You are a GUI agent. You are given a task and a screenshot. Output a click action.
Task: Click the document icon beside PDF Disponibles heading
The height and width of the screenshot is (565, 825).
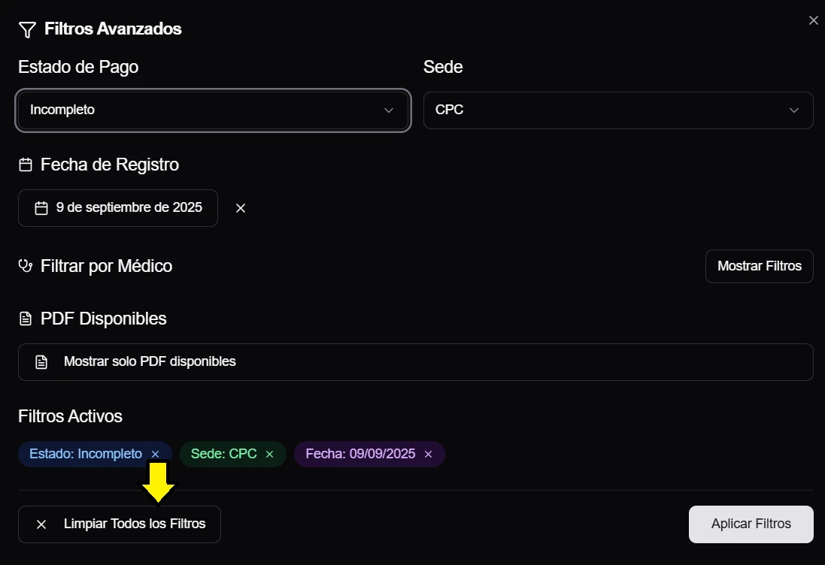[26, 319]
